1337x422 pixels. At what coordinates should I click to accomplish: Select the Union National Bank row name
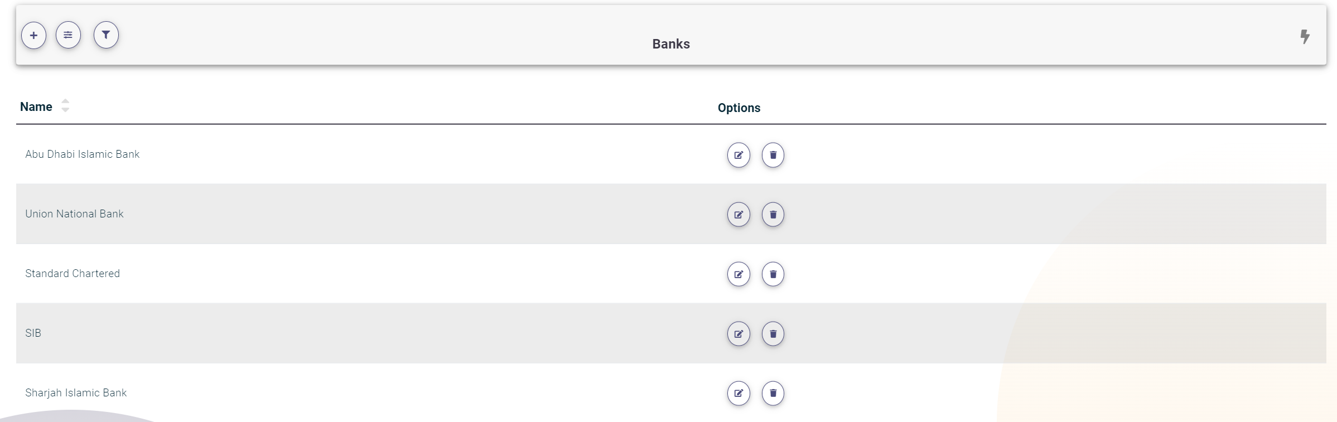coord(74,214)
